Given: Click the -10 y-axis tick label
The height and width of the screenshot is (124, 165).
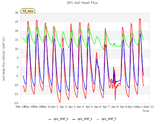Looking at the screenshot, I should [x=16, y=85].
